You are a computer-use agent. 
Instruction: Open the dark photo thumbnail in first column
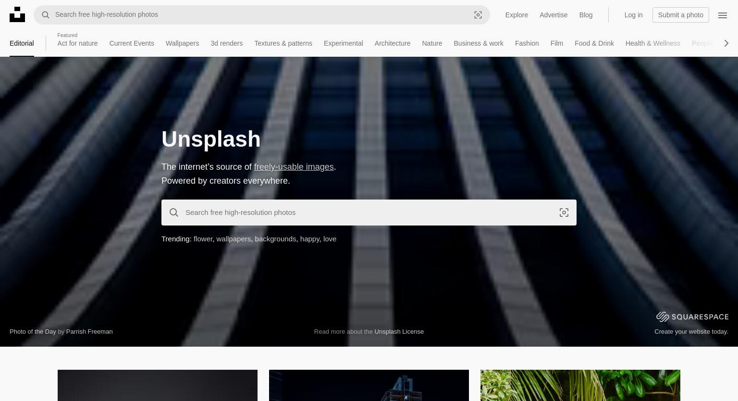tap(158, 385)
